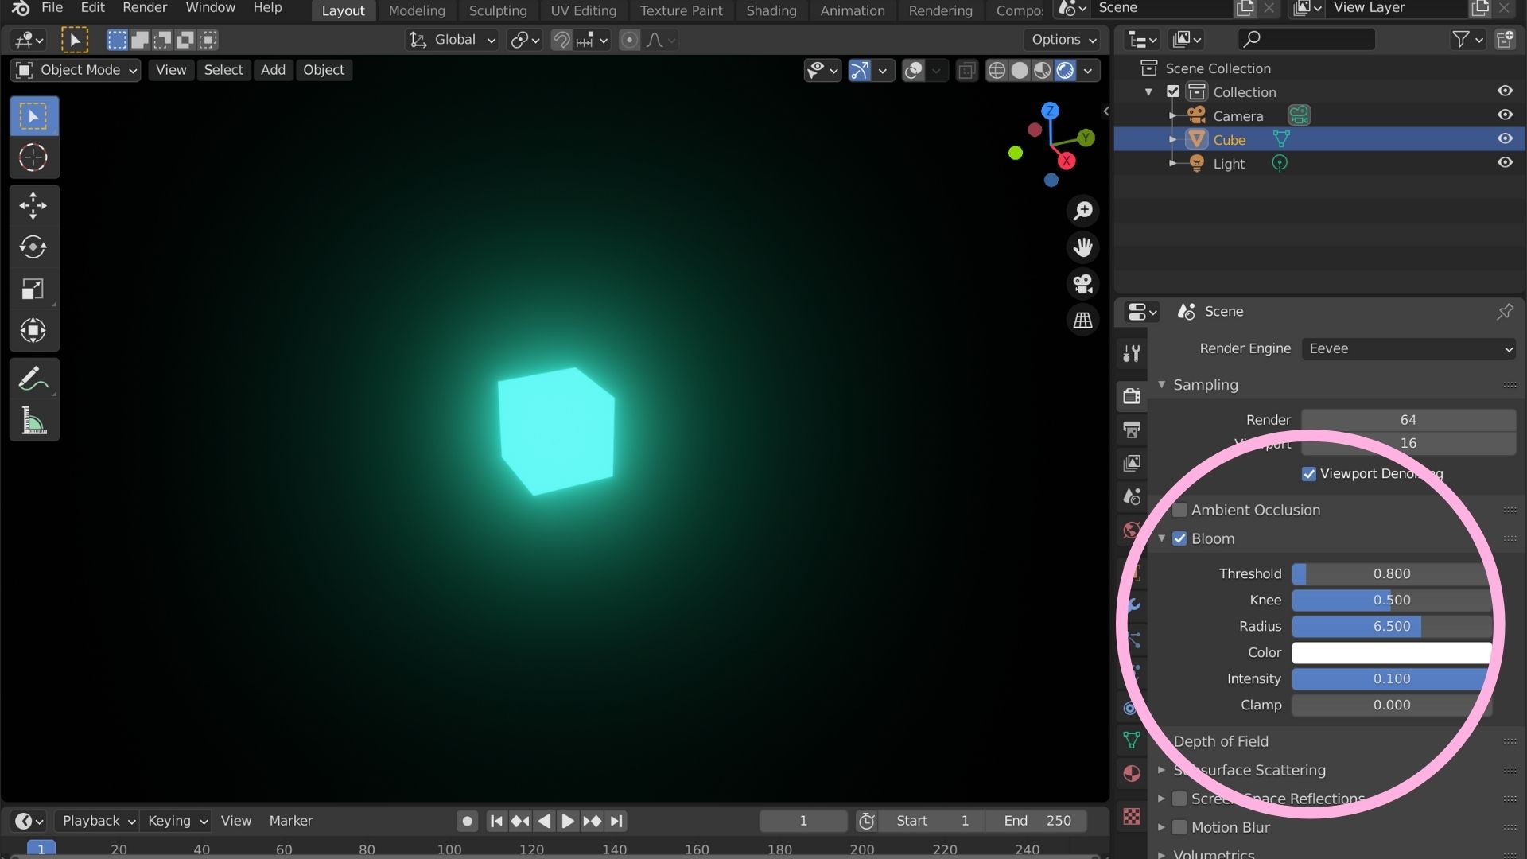
Task: Activate the Rotate tool
Action: pos(33,247)
